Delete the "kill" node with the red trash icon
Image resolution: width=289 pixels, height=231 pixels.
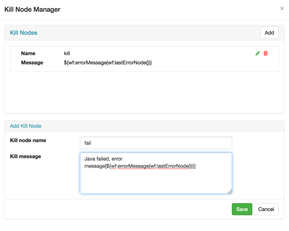pyautogui.click(x=265, y=53)
